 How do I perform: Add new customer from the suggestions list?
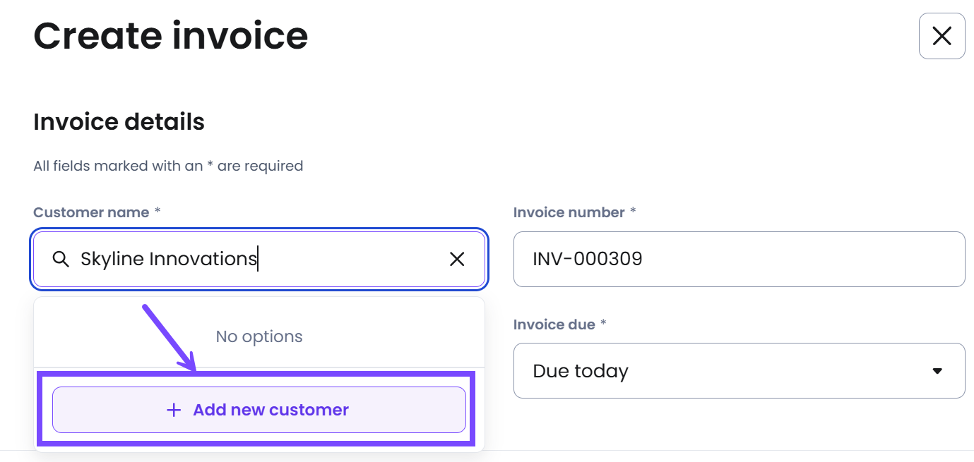(259, 410)
